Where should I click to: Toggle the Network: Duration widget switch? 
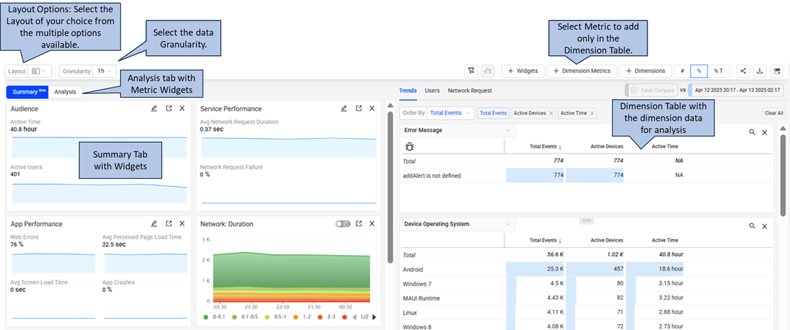click(343, 224)
